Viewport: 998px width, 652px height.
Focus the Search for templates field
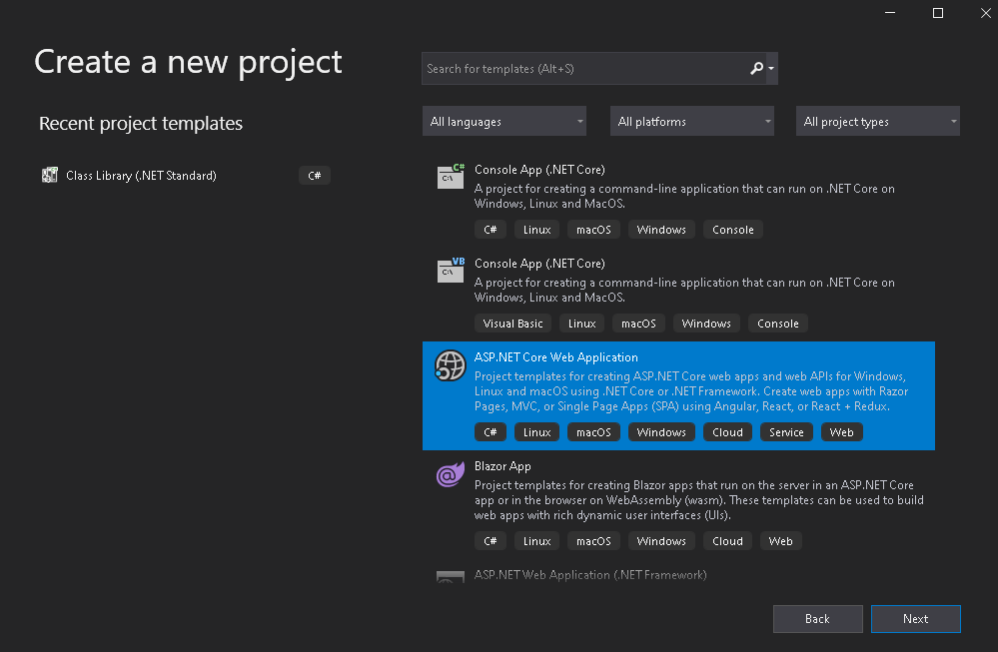pos(584,69)
